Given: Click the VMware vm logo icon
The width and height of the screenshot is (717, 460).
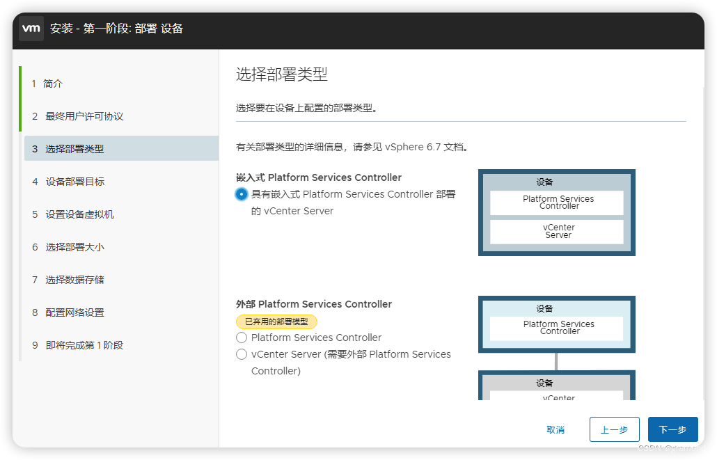Looking at the screenshot, I should [31, 29].
